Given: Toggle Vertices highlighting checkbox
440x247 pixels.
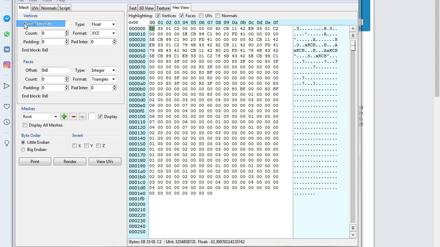Looking at the screenshot, I should point(158,16).
